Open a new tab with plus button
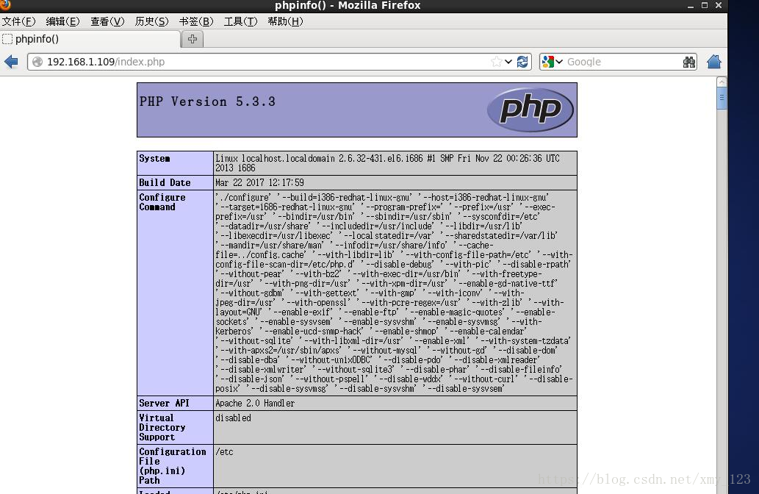Viewport: 759px width, 494px height. click(193, 39)
